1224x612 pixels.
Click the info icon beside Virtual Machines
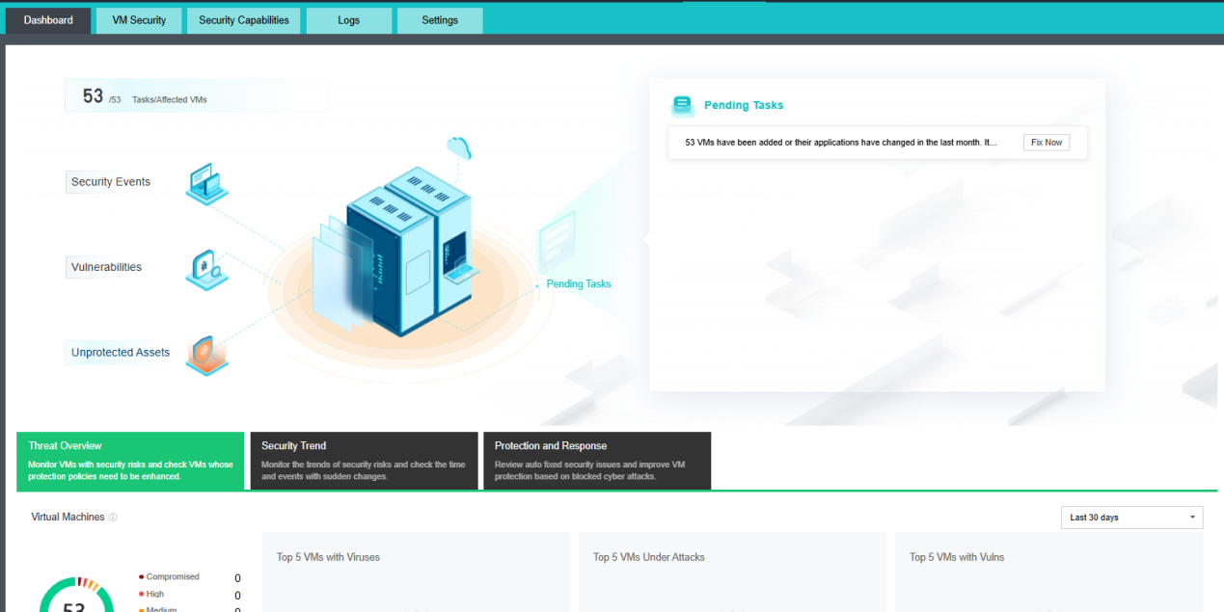113,518
